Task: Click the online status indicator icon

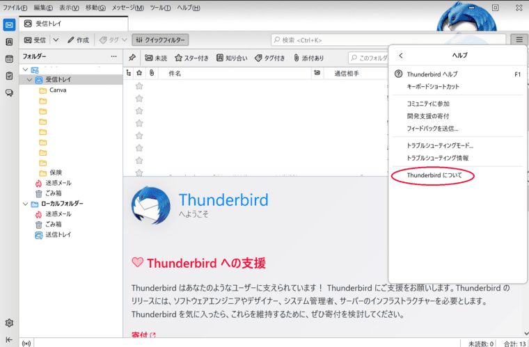Action: click(26, 344)
